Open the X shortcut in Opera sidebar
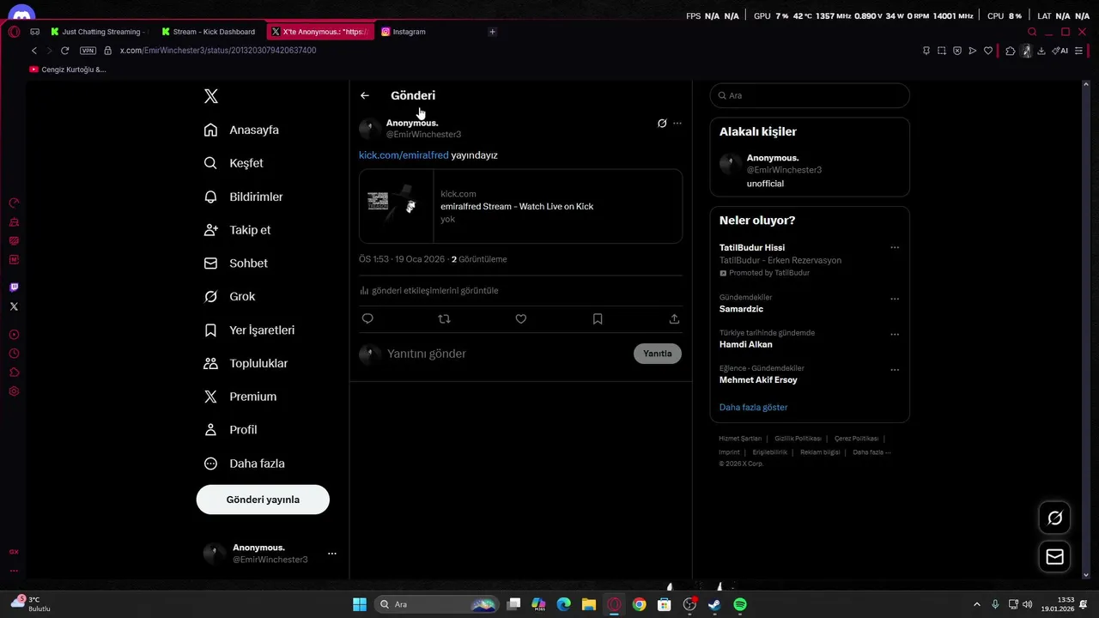 coord(14,306)
